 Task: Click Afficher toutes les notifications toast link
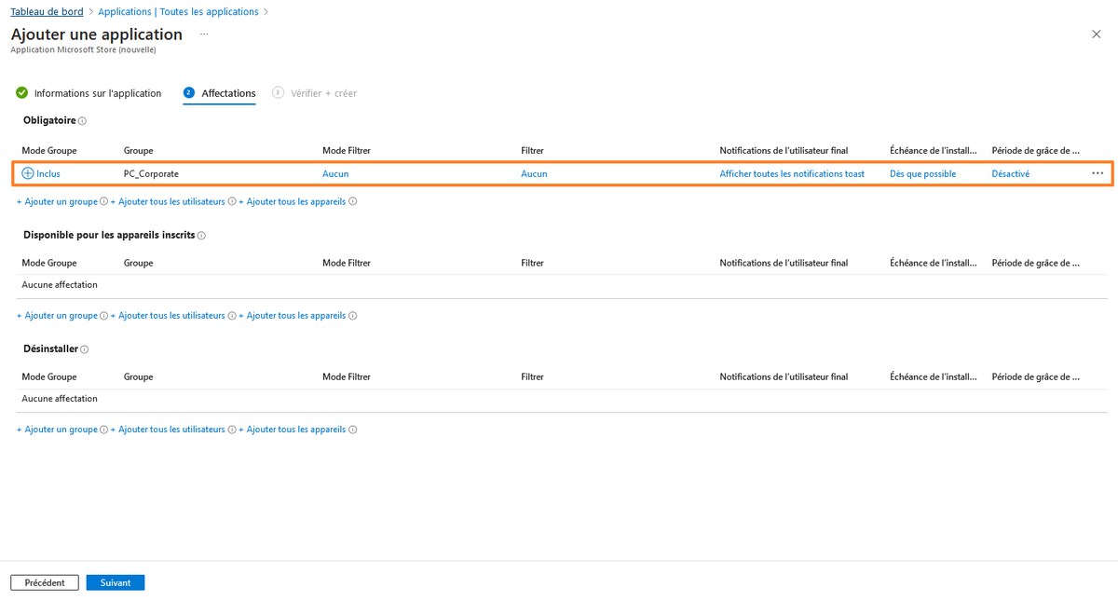[792, 173]
